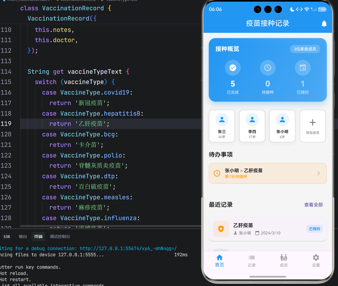This screenshot has height=286, width=338.
Task: Tap 查看全部 link
Action: pyautogui.click(x=313, y=205)
